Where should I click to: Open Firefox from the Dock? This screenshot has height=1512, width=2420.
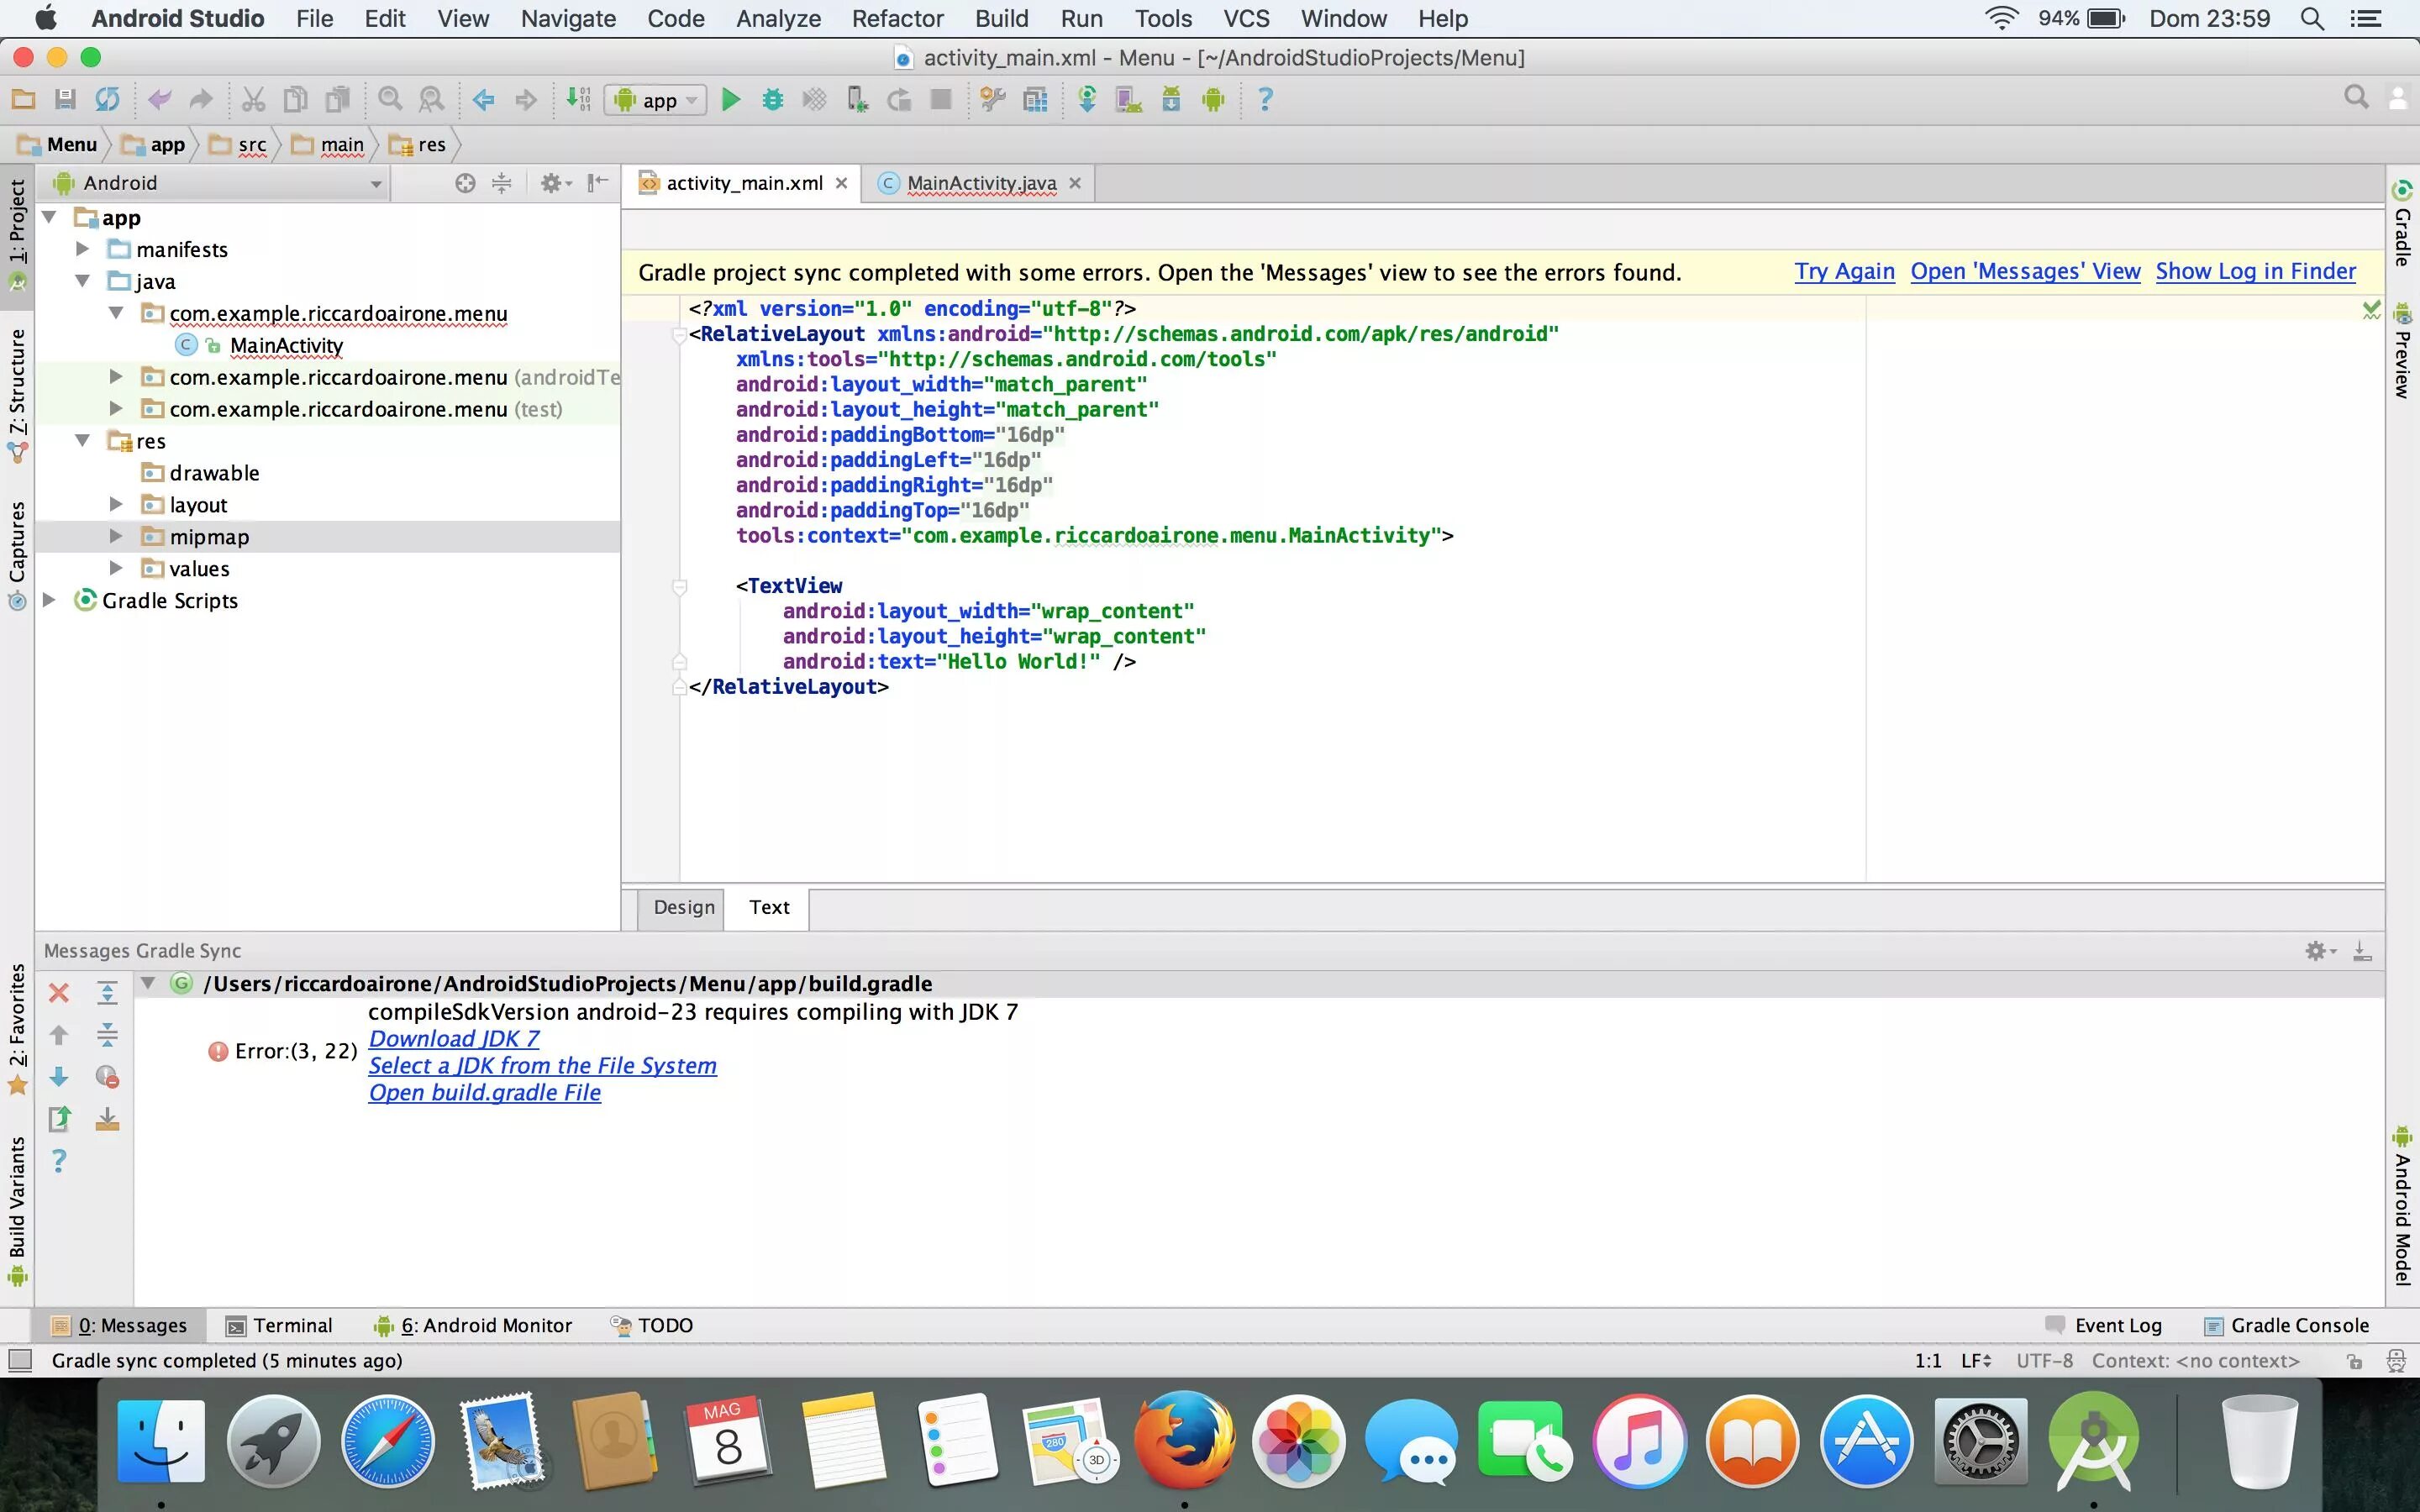[x=1184, y=1440]
